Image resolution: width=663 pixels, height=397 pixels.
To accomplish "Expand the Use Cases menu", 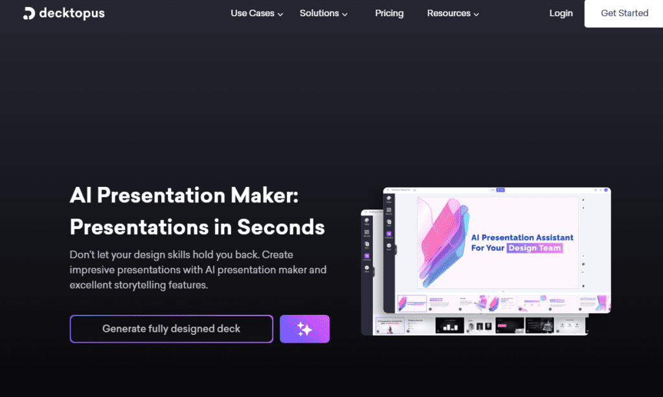I will coord(256,14).
